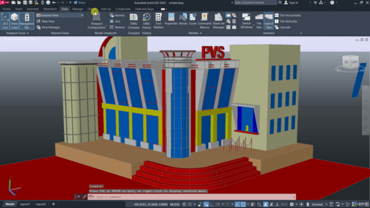This screenshot has height=208, width=370.
Task: Add a new layout with plus button
Action: (53, 204)
